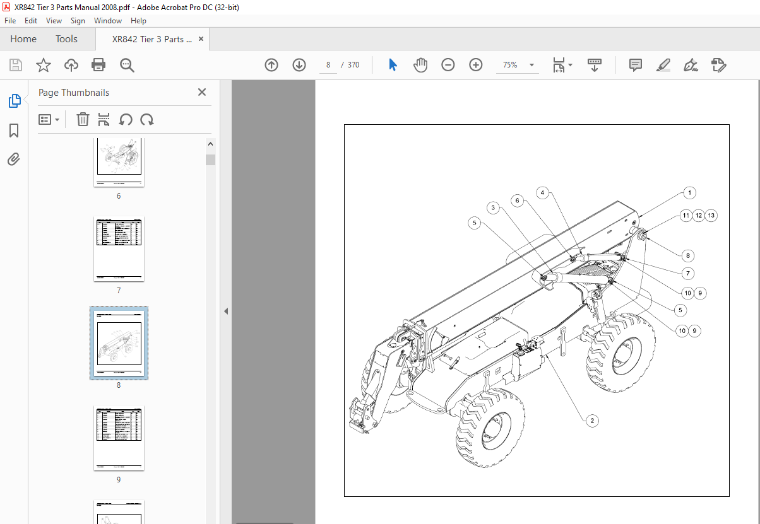The width and height of the screenshot is (760, 524).
Task: Click the page number field showing 8
Action: [328, 65]
